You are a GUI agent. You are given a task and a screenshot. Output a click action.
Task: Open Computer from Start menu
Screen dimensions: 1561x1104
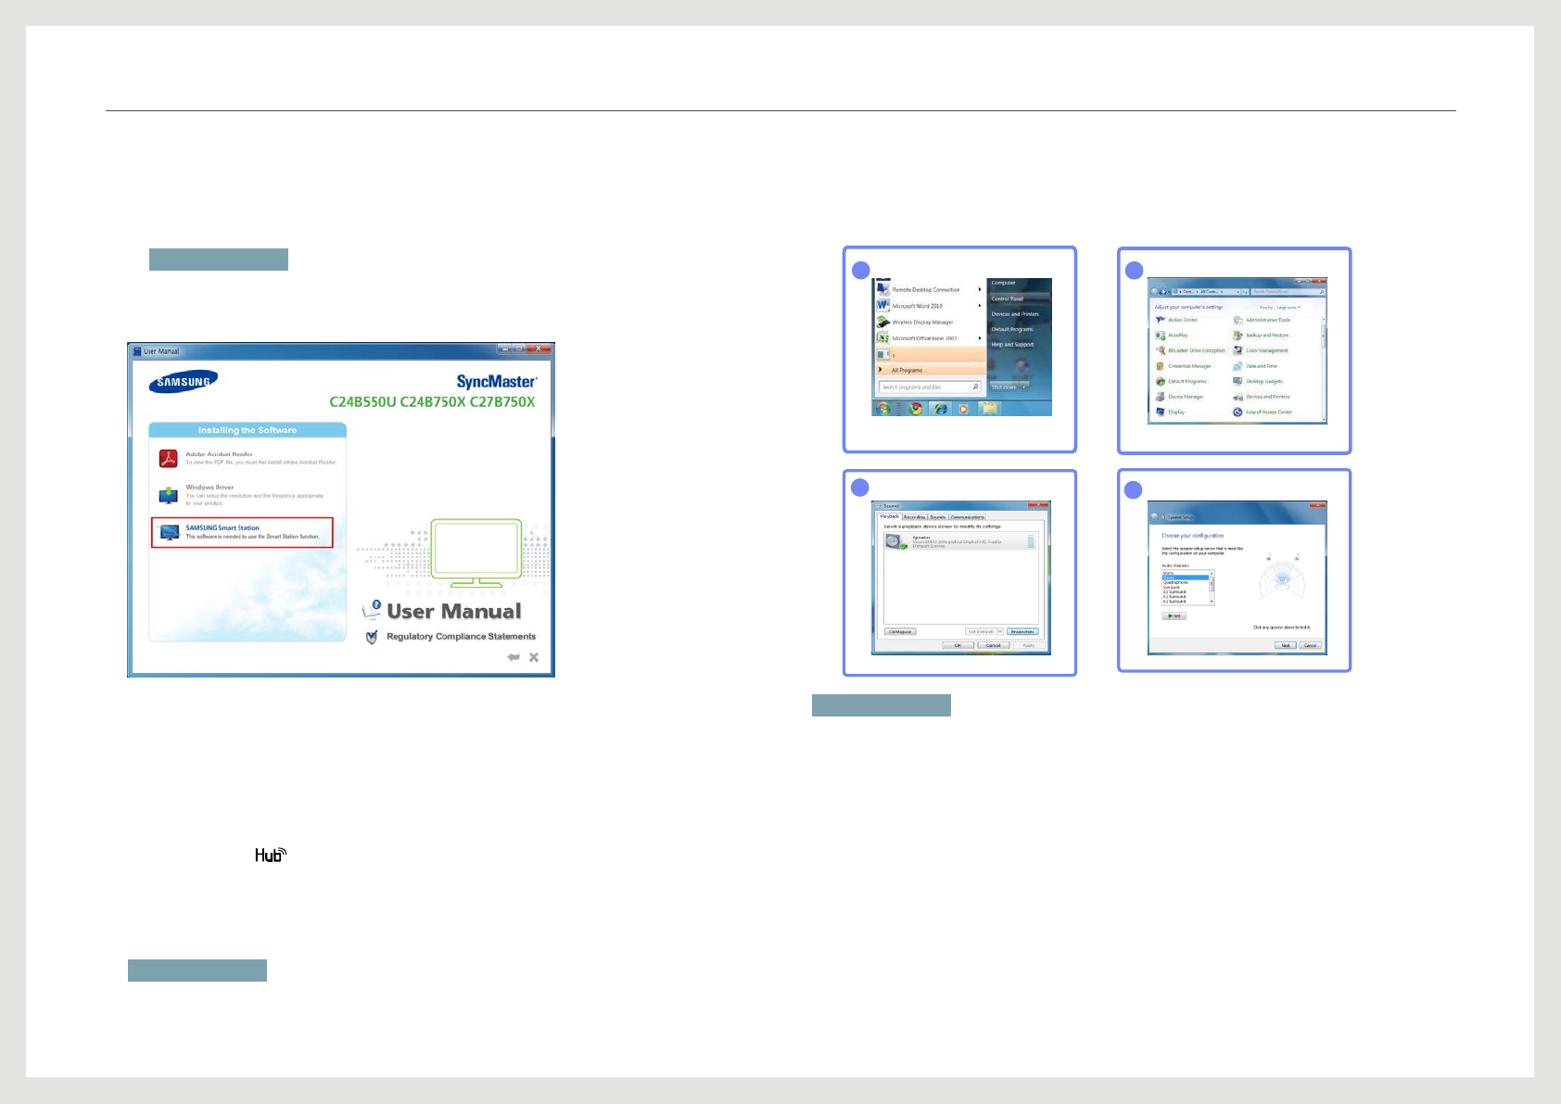click(x=1004, y=283)
